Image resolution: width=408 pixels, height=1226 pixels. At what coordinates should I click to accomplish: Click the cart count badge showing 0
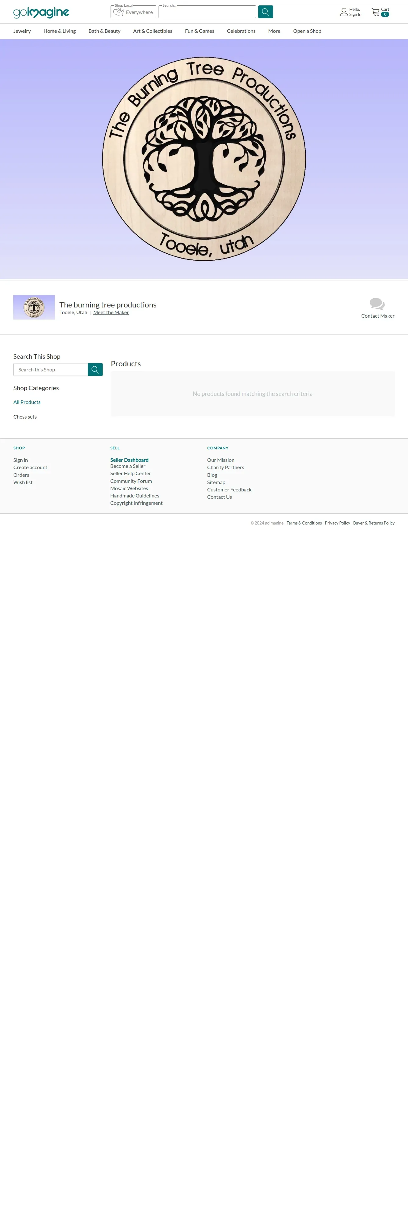click(x=385, y=14)
